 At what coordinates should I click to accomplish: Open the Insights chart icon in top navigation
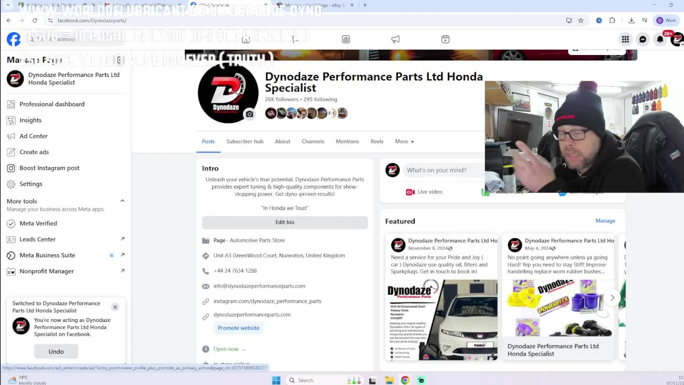(346, 39)
